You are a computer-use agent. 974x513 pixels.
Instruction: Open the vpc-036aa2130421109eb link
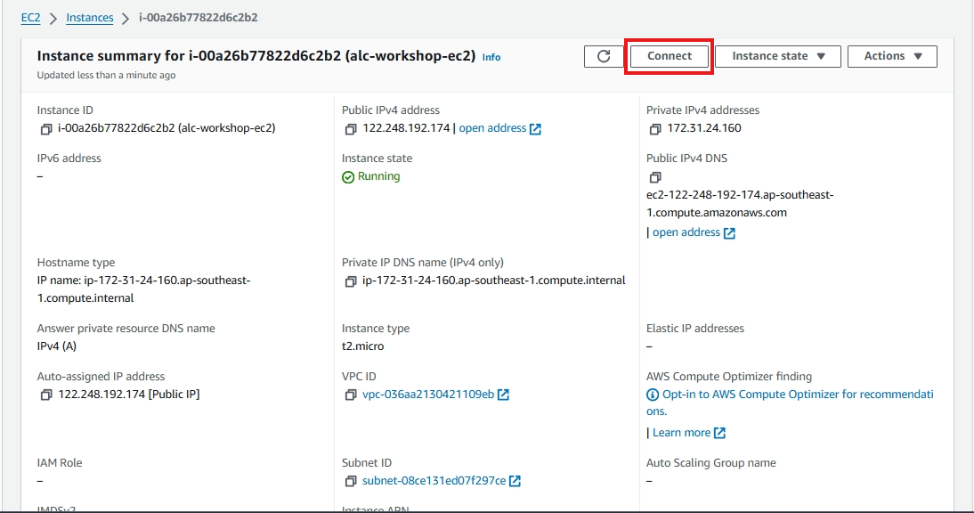click(428, 395)
